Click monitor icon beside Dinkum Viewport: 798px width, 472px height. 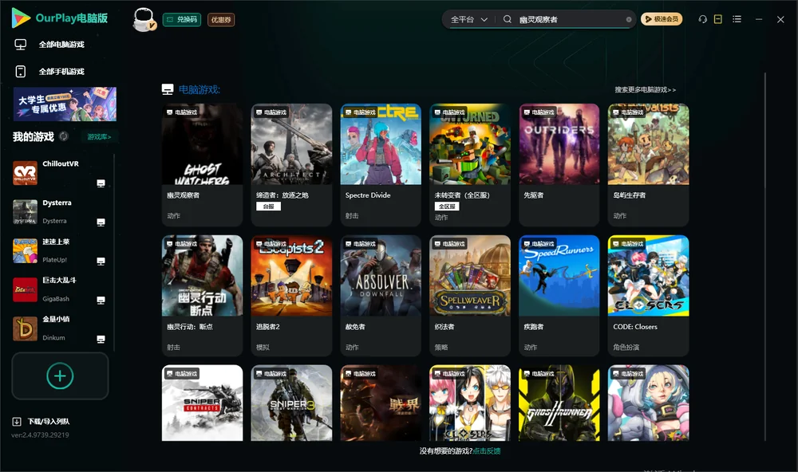click(101, 340)
